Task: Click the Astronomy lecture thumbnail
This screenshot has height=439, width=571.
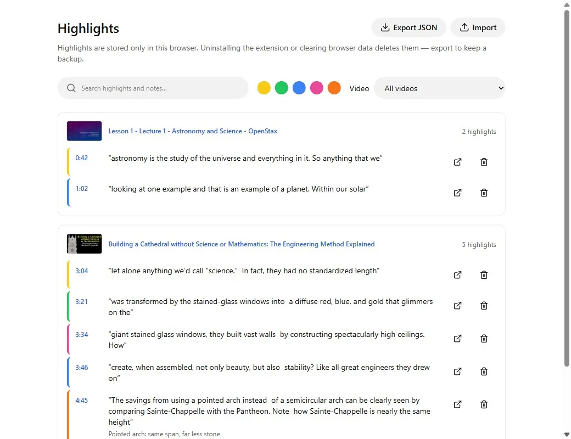Action: click(x=84, y=131)
